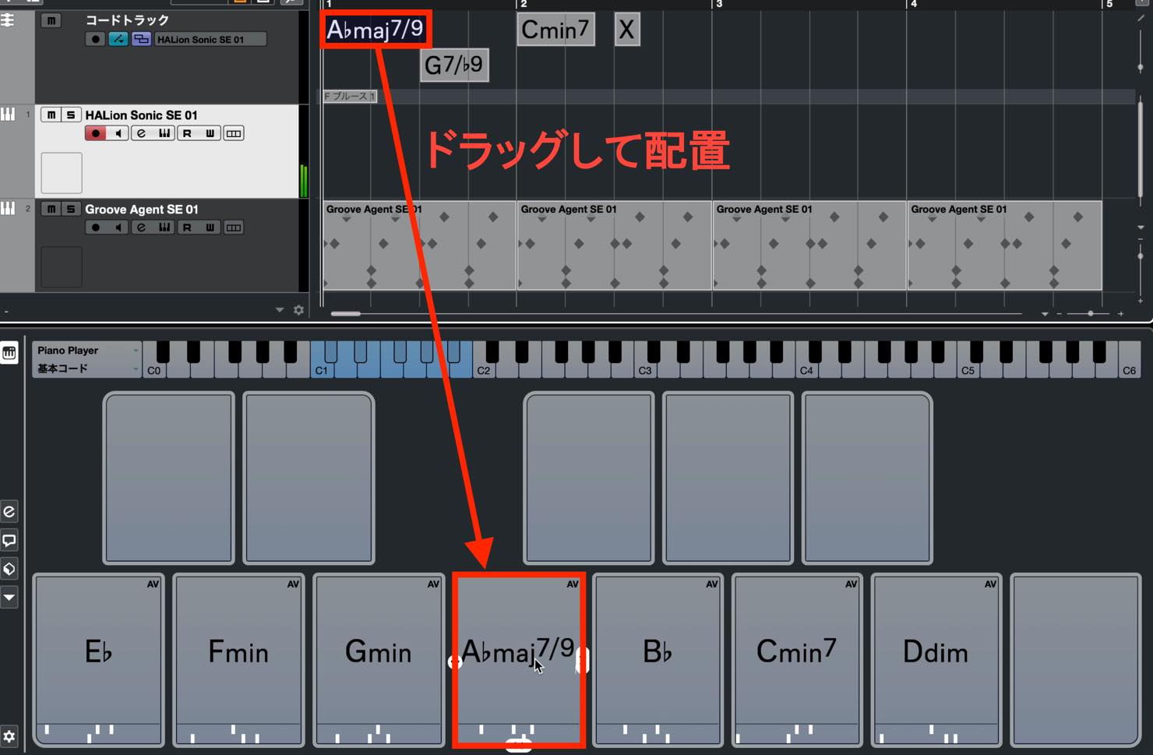Click the chord pads diamond tag sidebar icon
The image size is (1153, 755).
[x=9, y=569]
